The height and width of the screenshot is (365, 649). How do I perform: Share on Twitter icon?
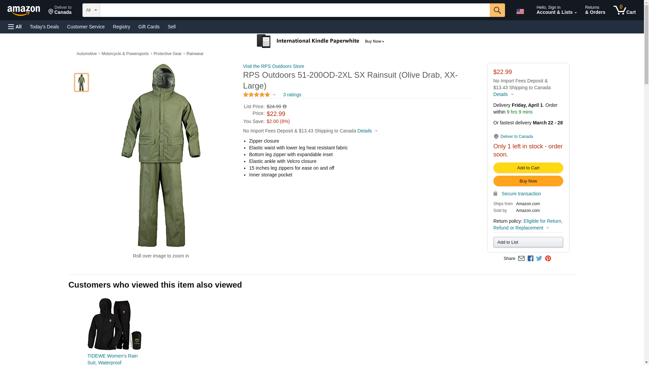tap(539, 259)
